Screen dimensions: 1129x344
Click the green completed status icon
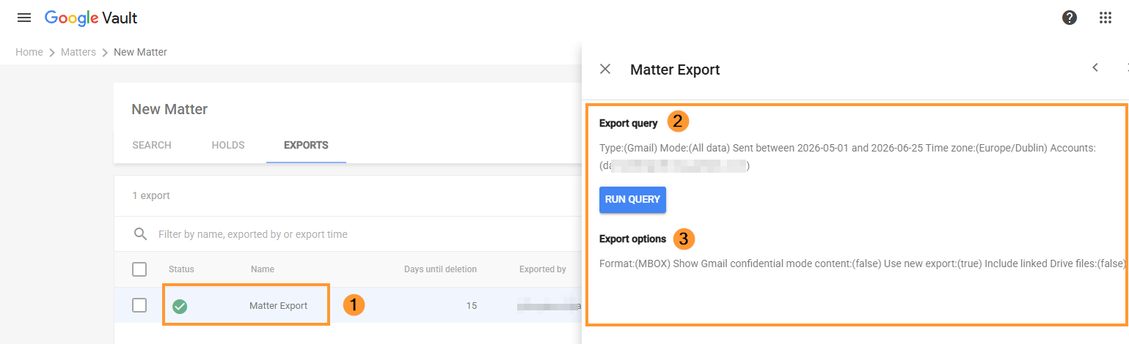coord(180,307)
